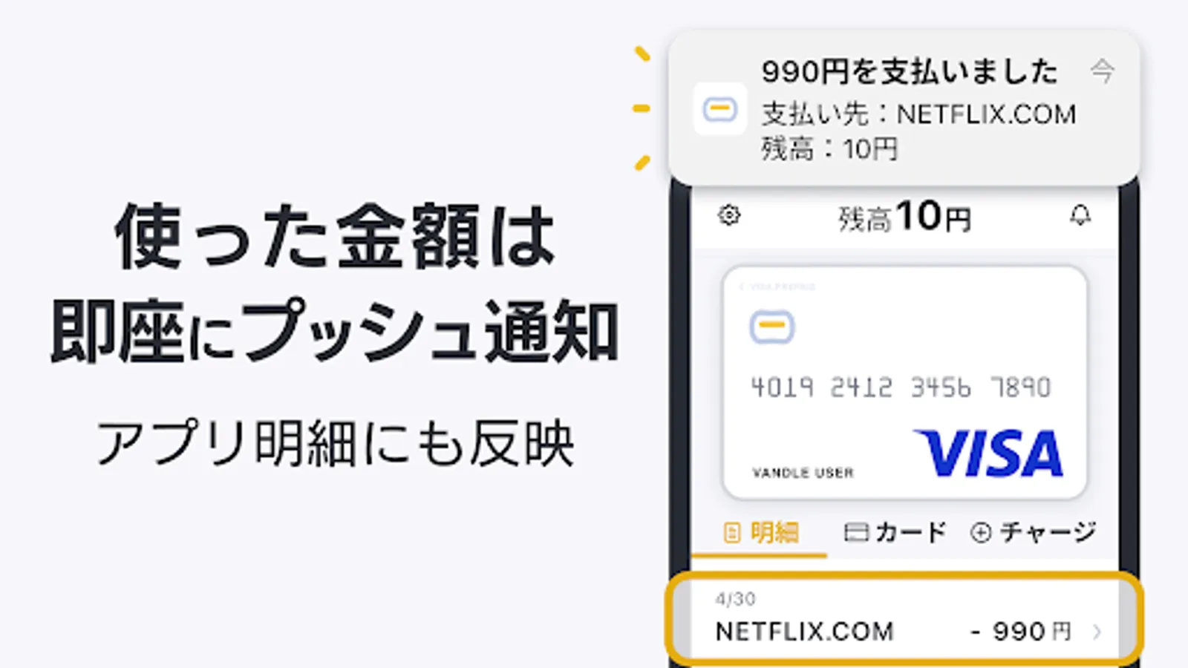Click the 明細 tab list icon

click(732, 532)
